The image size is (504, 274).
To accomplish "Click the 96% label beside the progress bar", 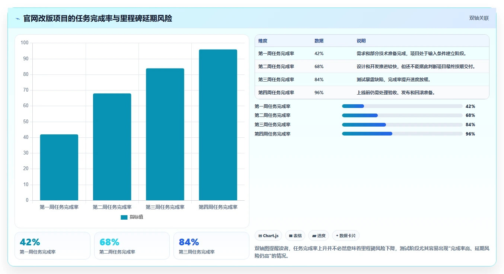I will tap(470, 134).
